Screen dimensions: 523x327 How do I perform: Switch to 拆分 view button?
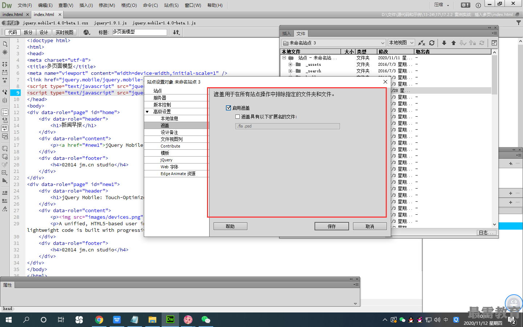click(x=28, y=32)
